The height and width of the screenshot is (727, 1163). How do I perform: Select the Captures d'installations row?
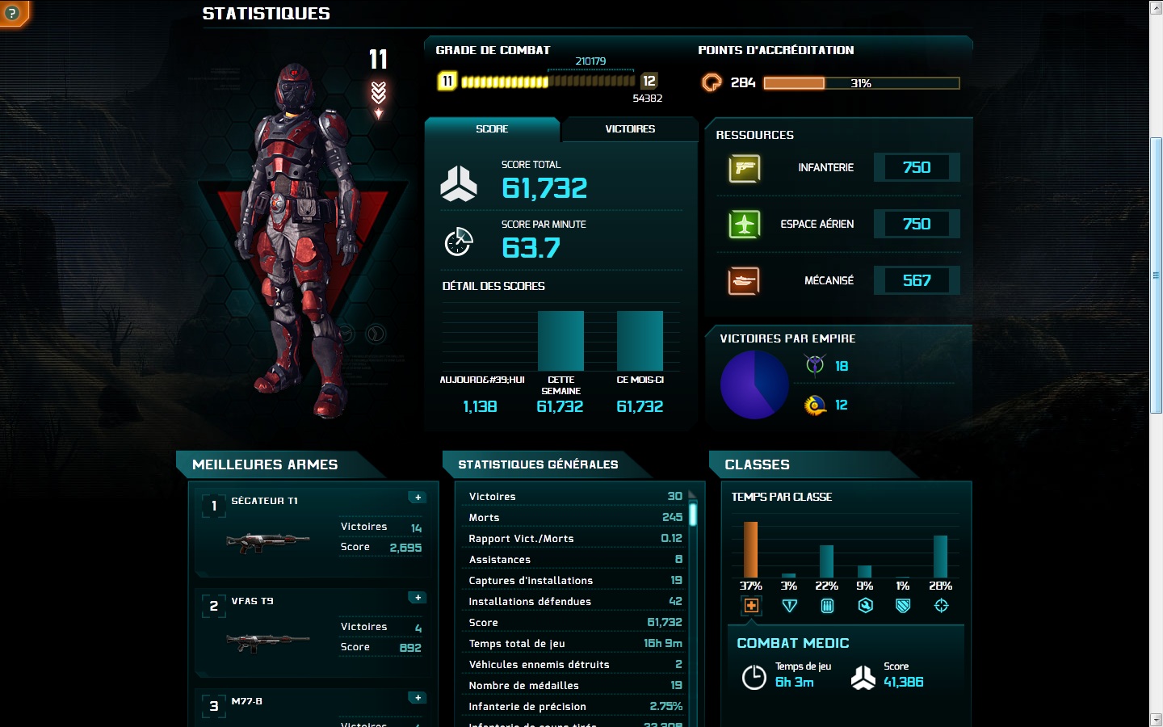pyautogui.click(x=575, y=581)
